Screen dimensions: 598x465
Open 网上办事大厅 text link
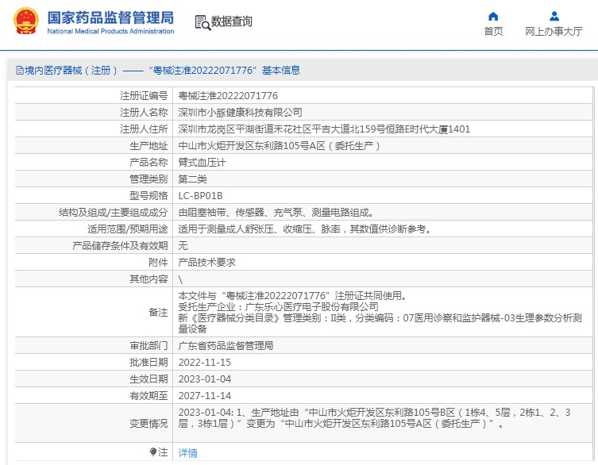554,31
